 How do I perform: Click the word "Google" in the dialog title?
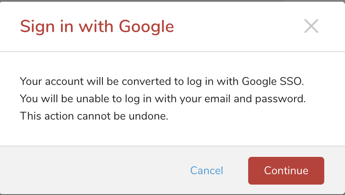coord(146,27)
